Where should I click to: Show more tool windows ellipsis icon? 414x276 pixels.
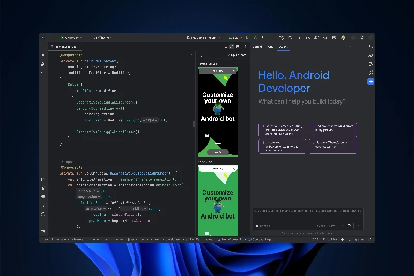[x=43, y=72]
